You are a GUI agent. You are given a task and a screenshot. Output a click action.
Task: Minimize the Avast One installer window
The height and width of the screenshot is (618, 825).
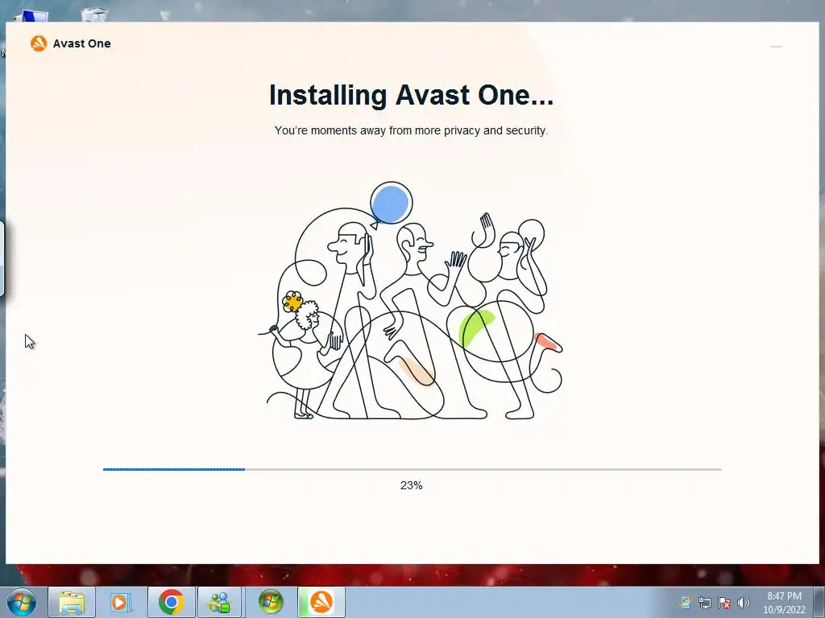776,47
